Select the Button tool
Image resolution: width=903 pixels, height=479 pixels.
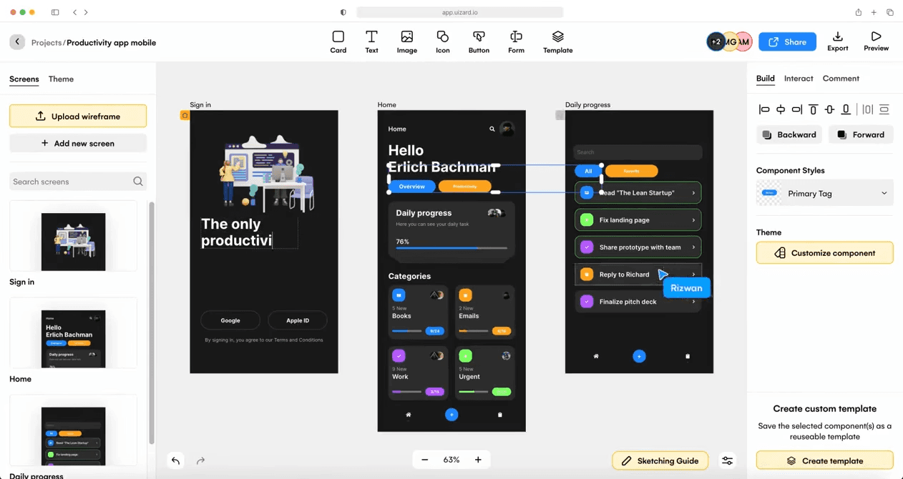(x=479, y=41)
